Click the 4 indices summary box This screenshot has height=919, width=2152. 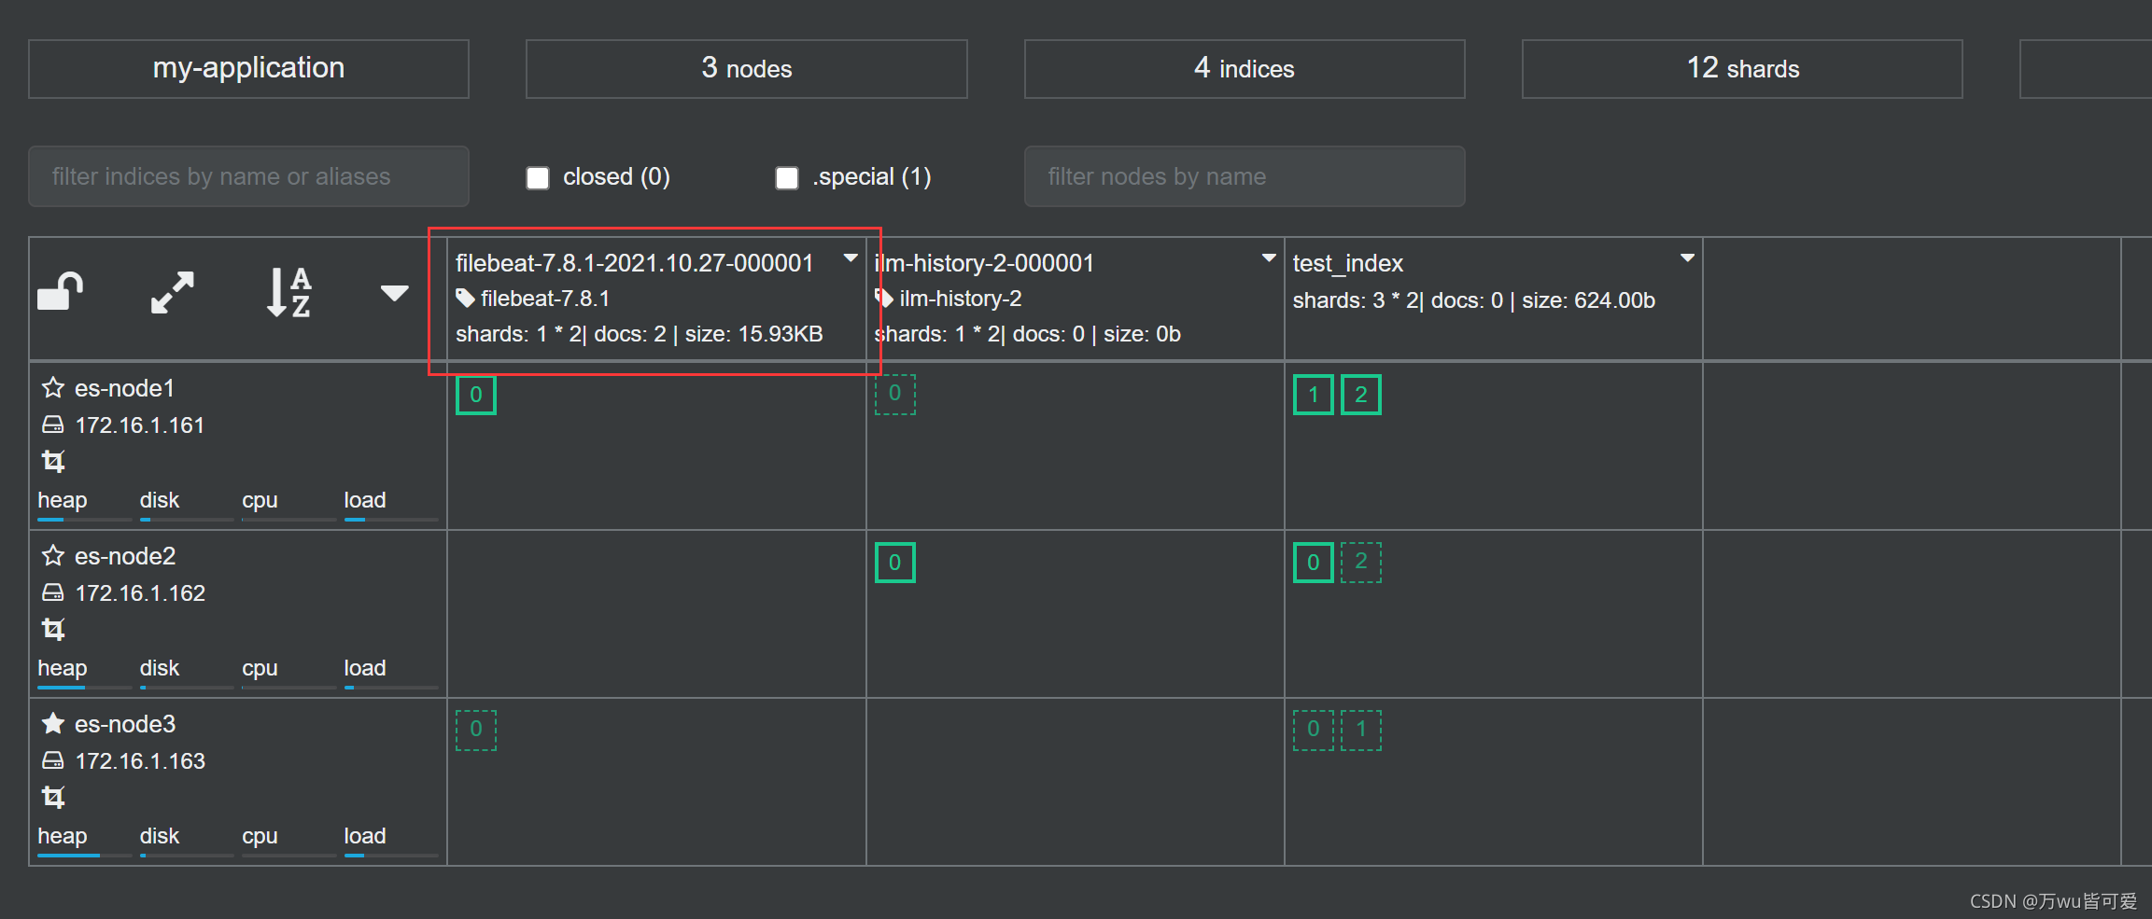point(1245,69)
